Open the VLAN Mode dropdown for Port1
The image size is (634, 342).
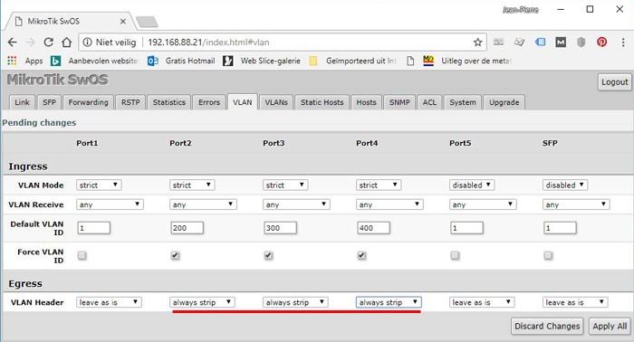tap(99, 185)
